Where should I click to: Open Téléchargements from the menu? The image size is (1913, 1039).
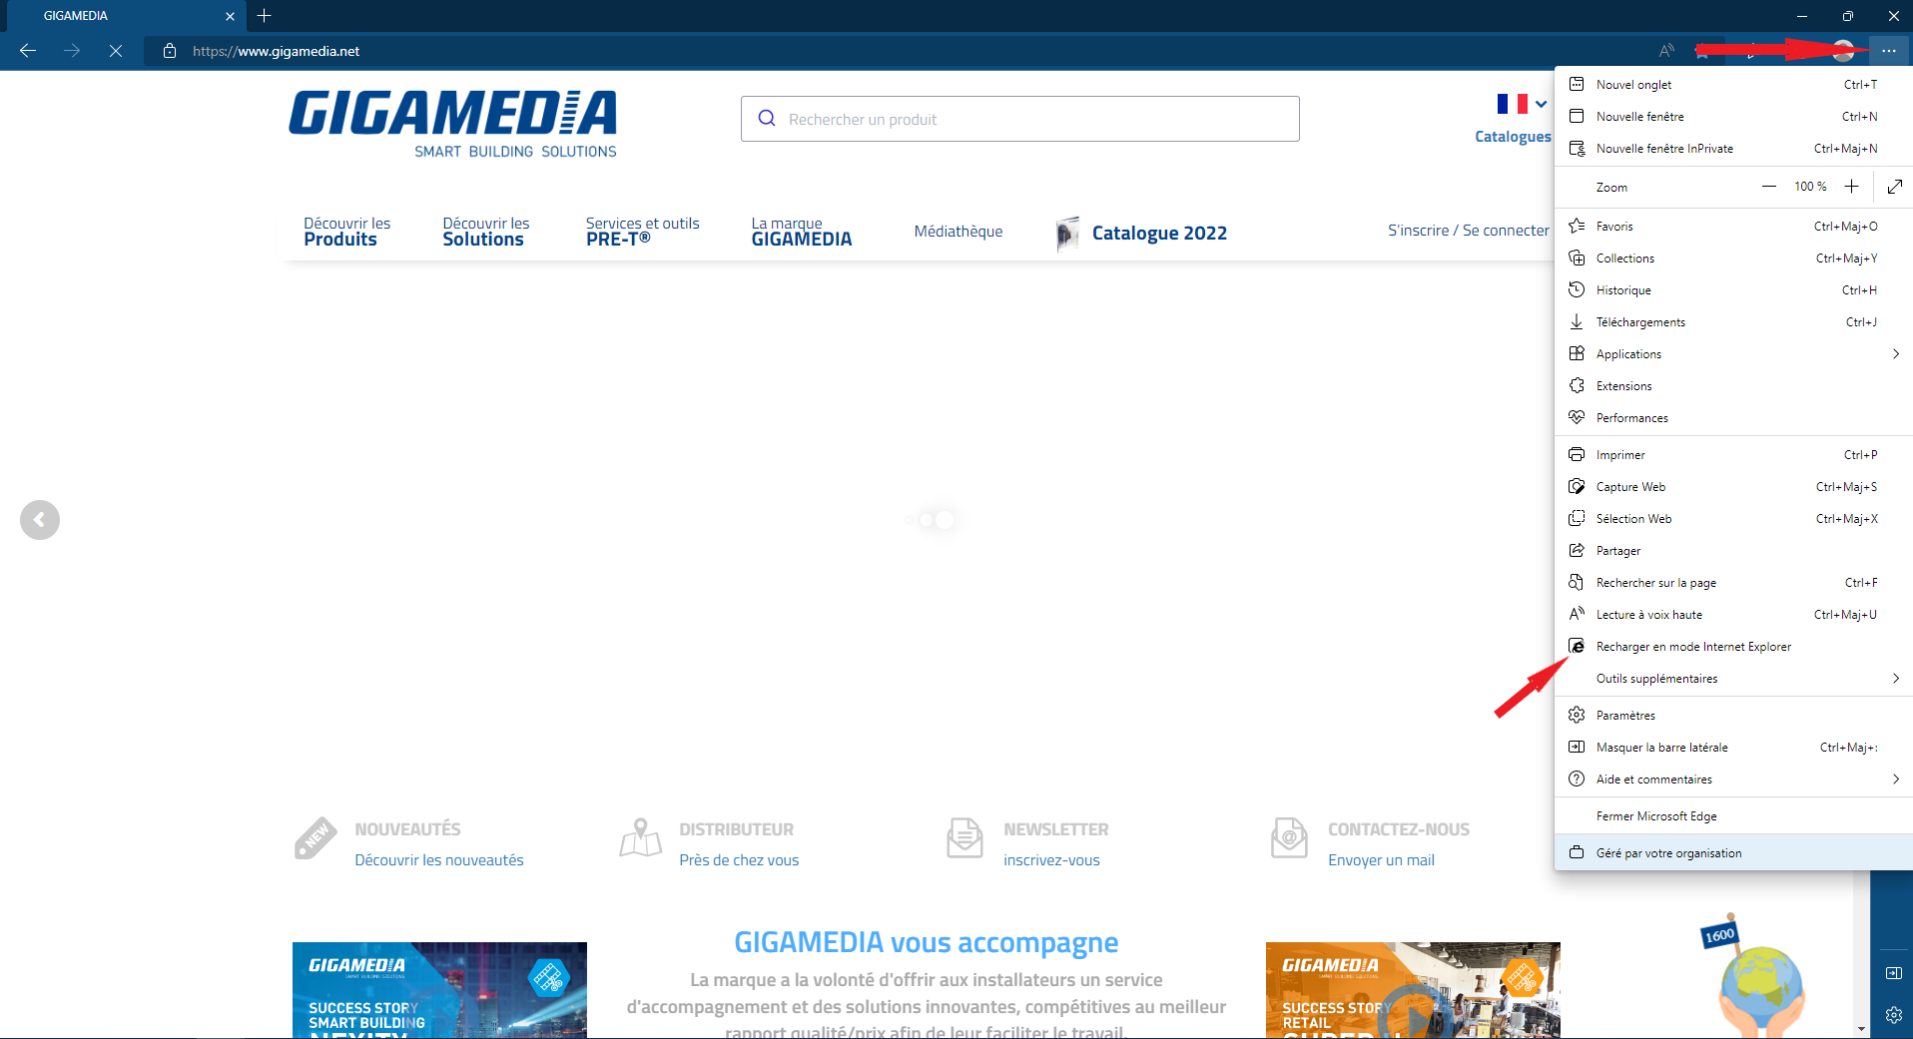coord(1733,322)
